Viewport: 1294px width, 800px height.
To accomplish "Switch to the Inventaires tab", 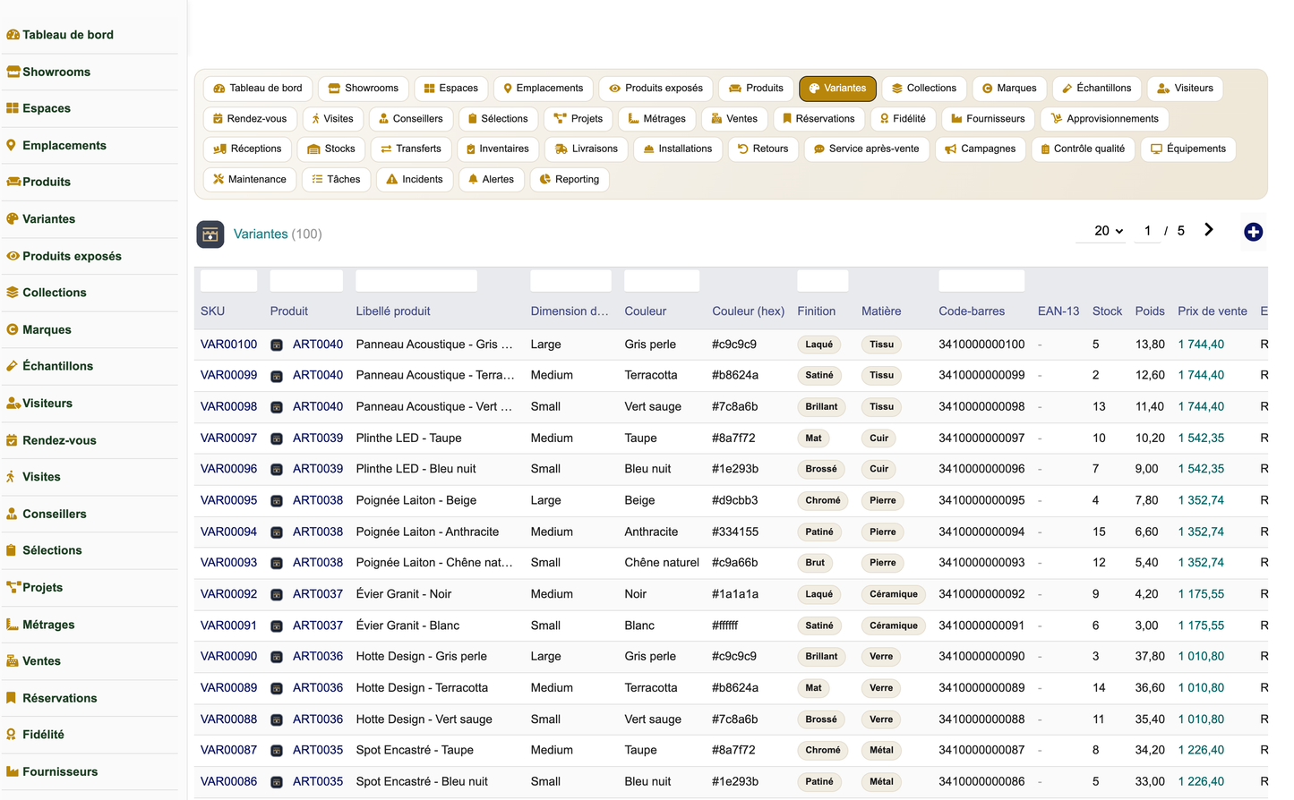I will [497, 149].
